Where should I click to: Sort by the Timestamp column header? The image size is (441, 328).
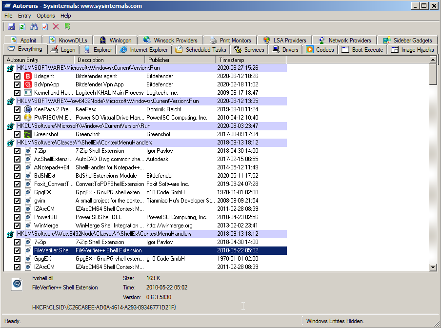tap(251, 60)
